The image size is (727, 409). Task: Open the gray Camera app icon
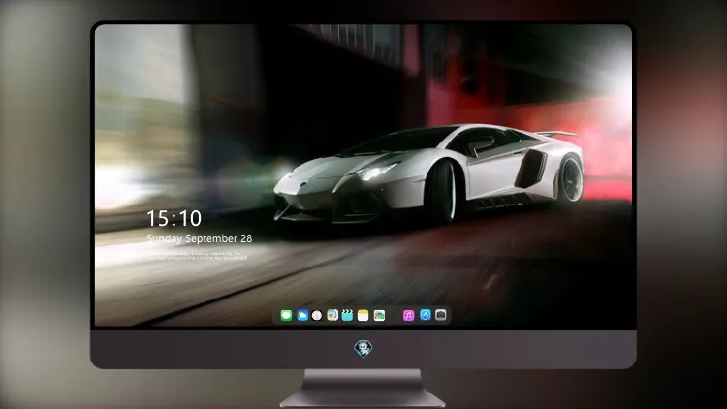pos(441,315)
